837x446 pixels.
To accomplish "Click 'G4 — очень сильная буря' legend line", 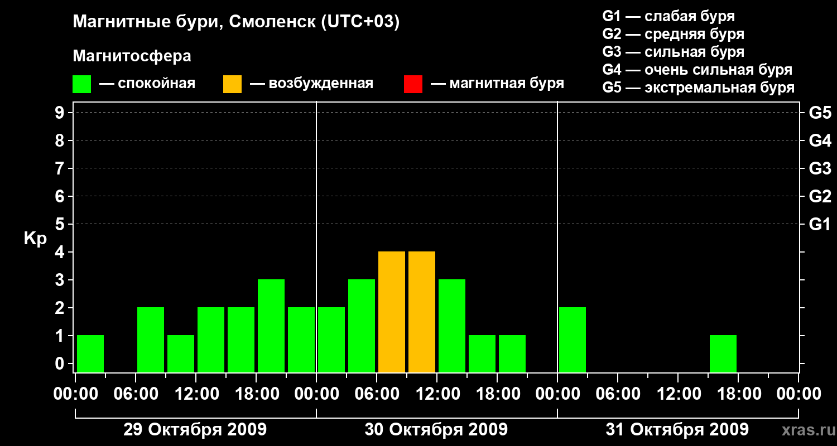I will coord(697,70).
